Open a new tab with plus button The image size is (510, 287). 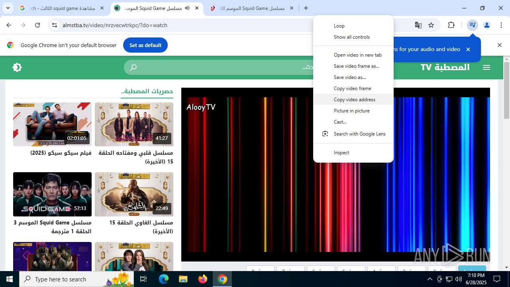tap(306, 8)
